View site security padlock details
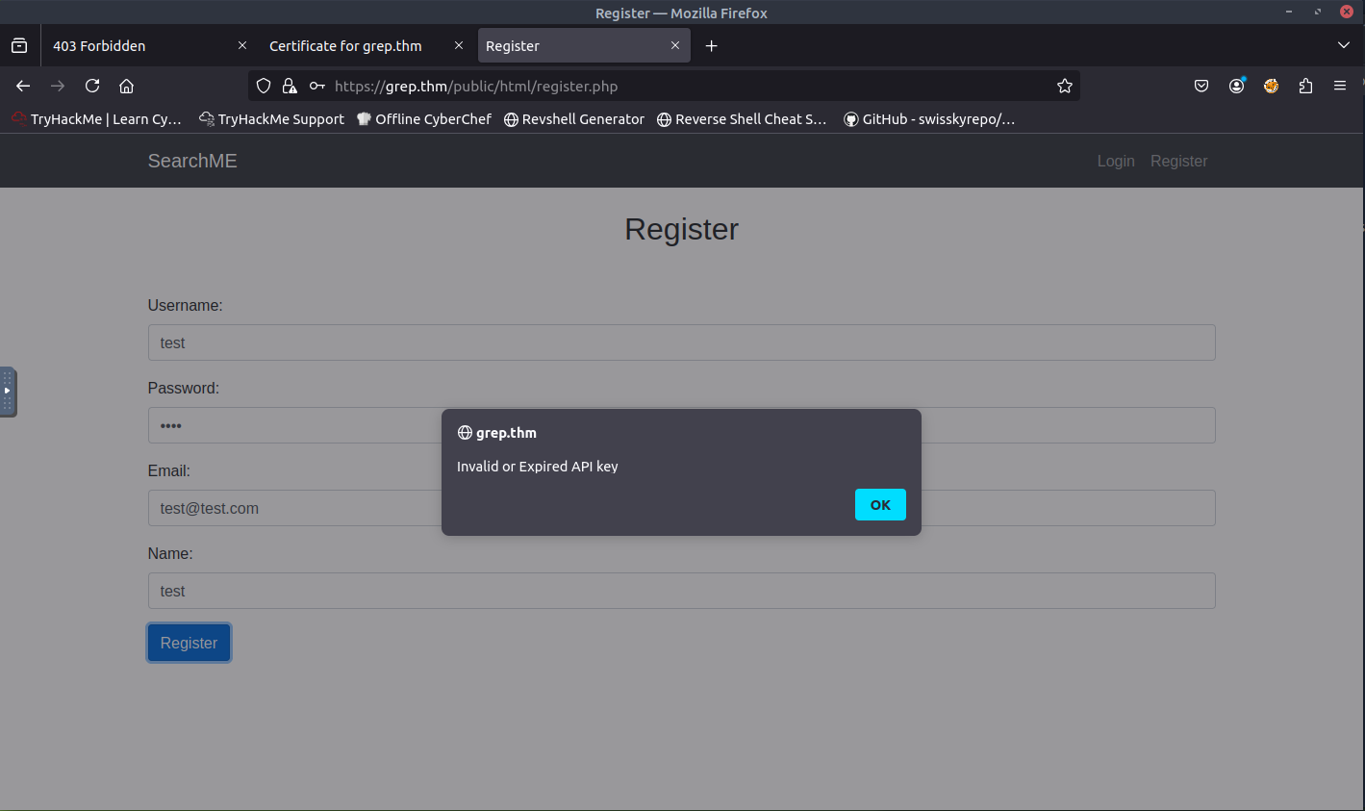 click(x=290, y=86)
